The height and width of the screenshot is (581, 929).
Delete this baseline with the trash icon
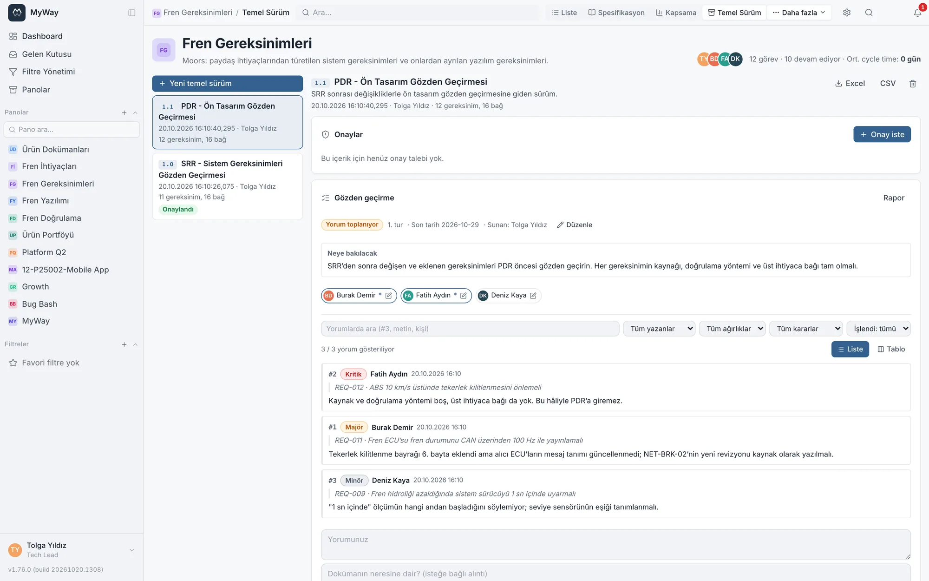(x=913, y=84)
